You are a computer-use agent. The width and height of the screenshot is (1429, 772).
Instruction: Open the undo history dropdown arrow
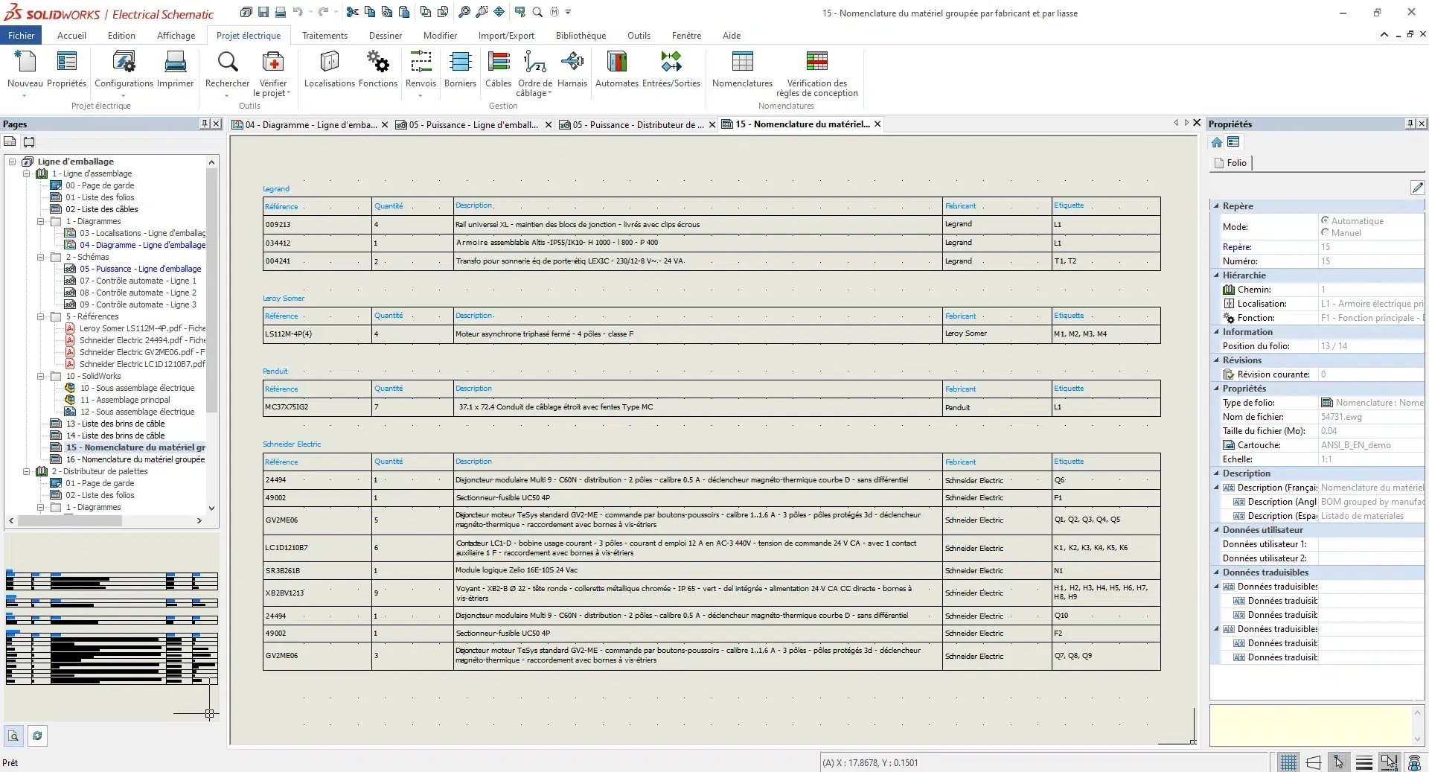pos(310,12)
